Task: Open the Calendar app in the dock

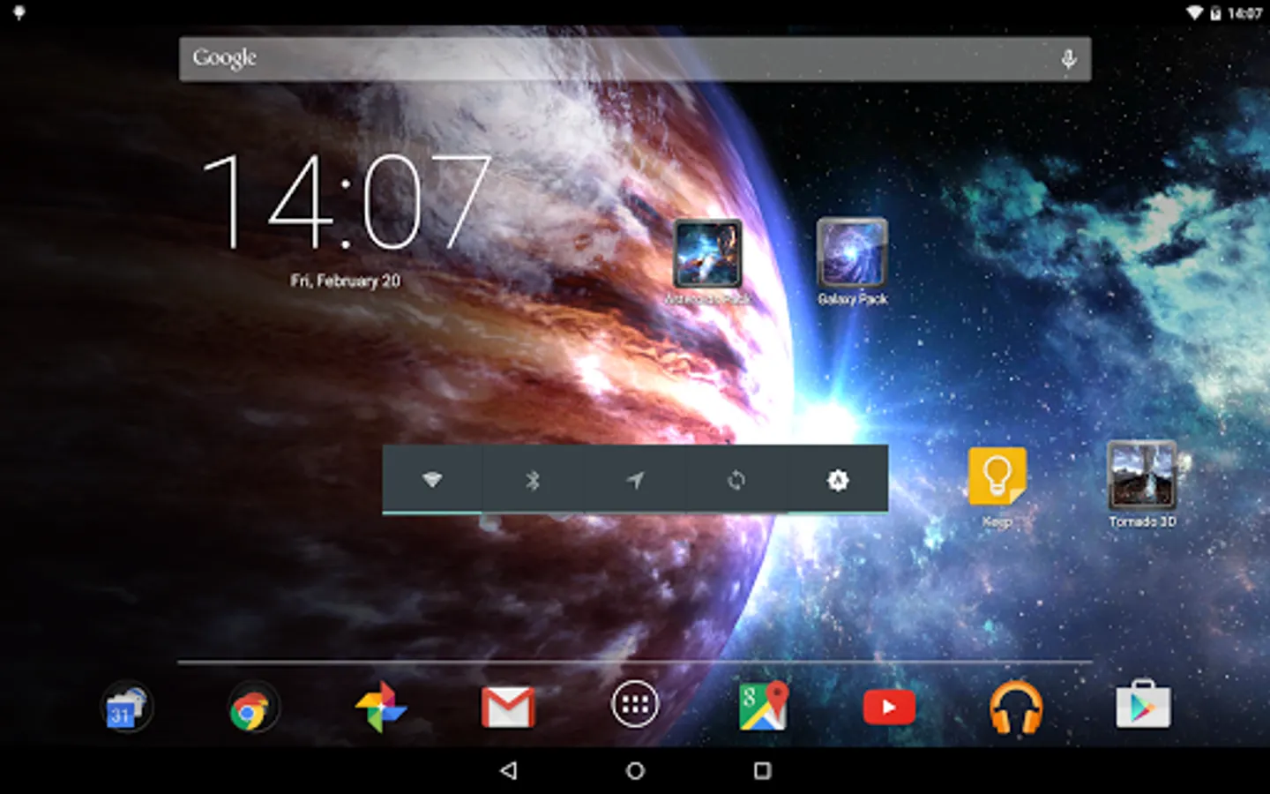Action: click(126, 707)
